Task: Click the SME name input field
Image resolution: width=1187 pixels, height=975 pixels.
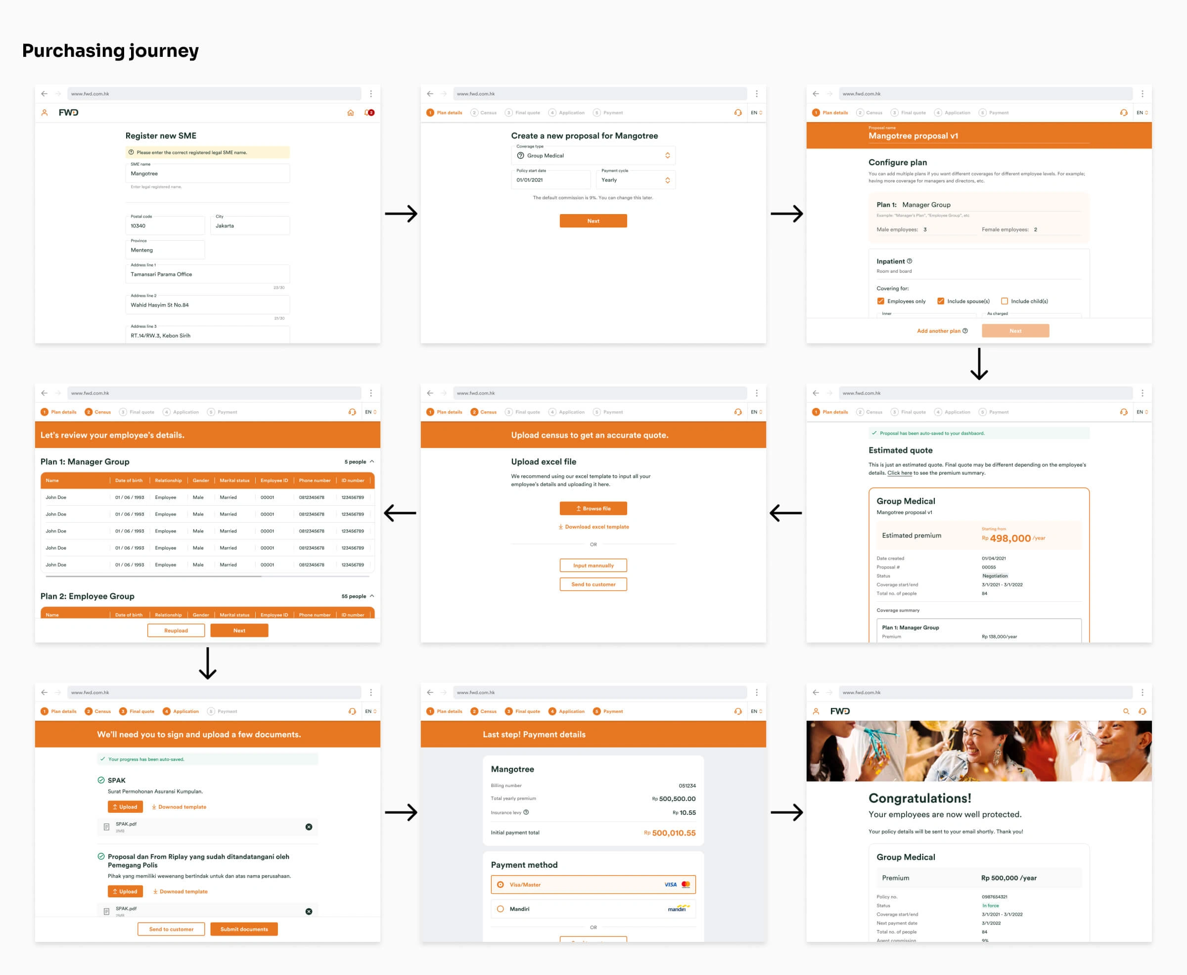Action: coord(207,174)
